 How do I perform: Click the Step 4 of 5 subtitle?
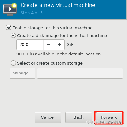tap(32, 13)
